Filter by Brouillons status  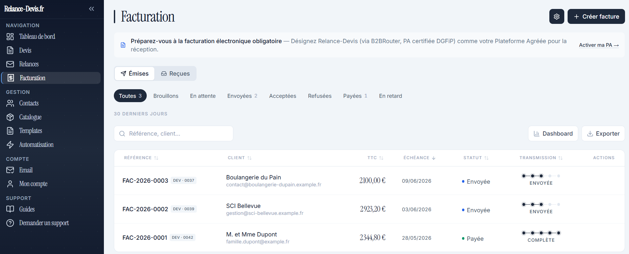(x=166, y=96)
